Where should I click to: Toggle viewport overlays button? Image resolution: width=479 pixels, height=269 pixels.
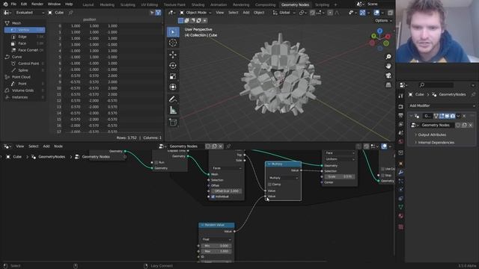[376, 13]
